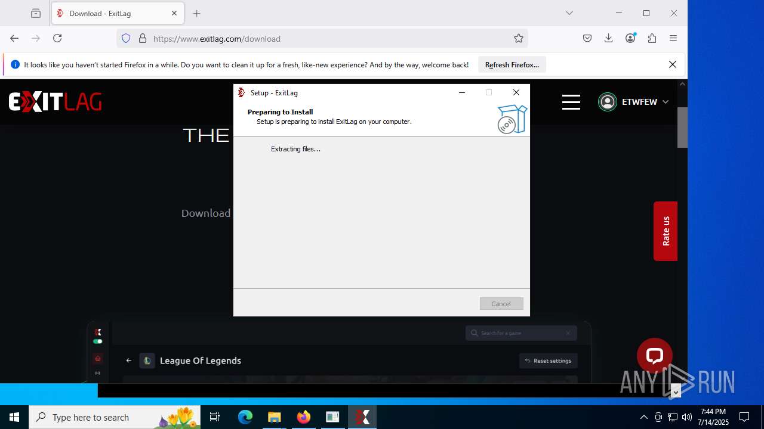Open the volume control tray icon
Screen dimensions: 764x429
(687, 417)
